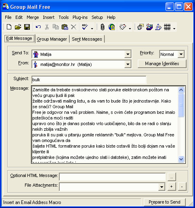Expand the tag macro dropdown arrow

pos(130,29)
